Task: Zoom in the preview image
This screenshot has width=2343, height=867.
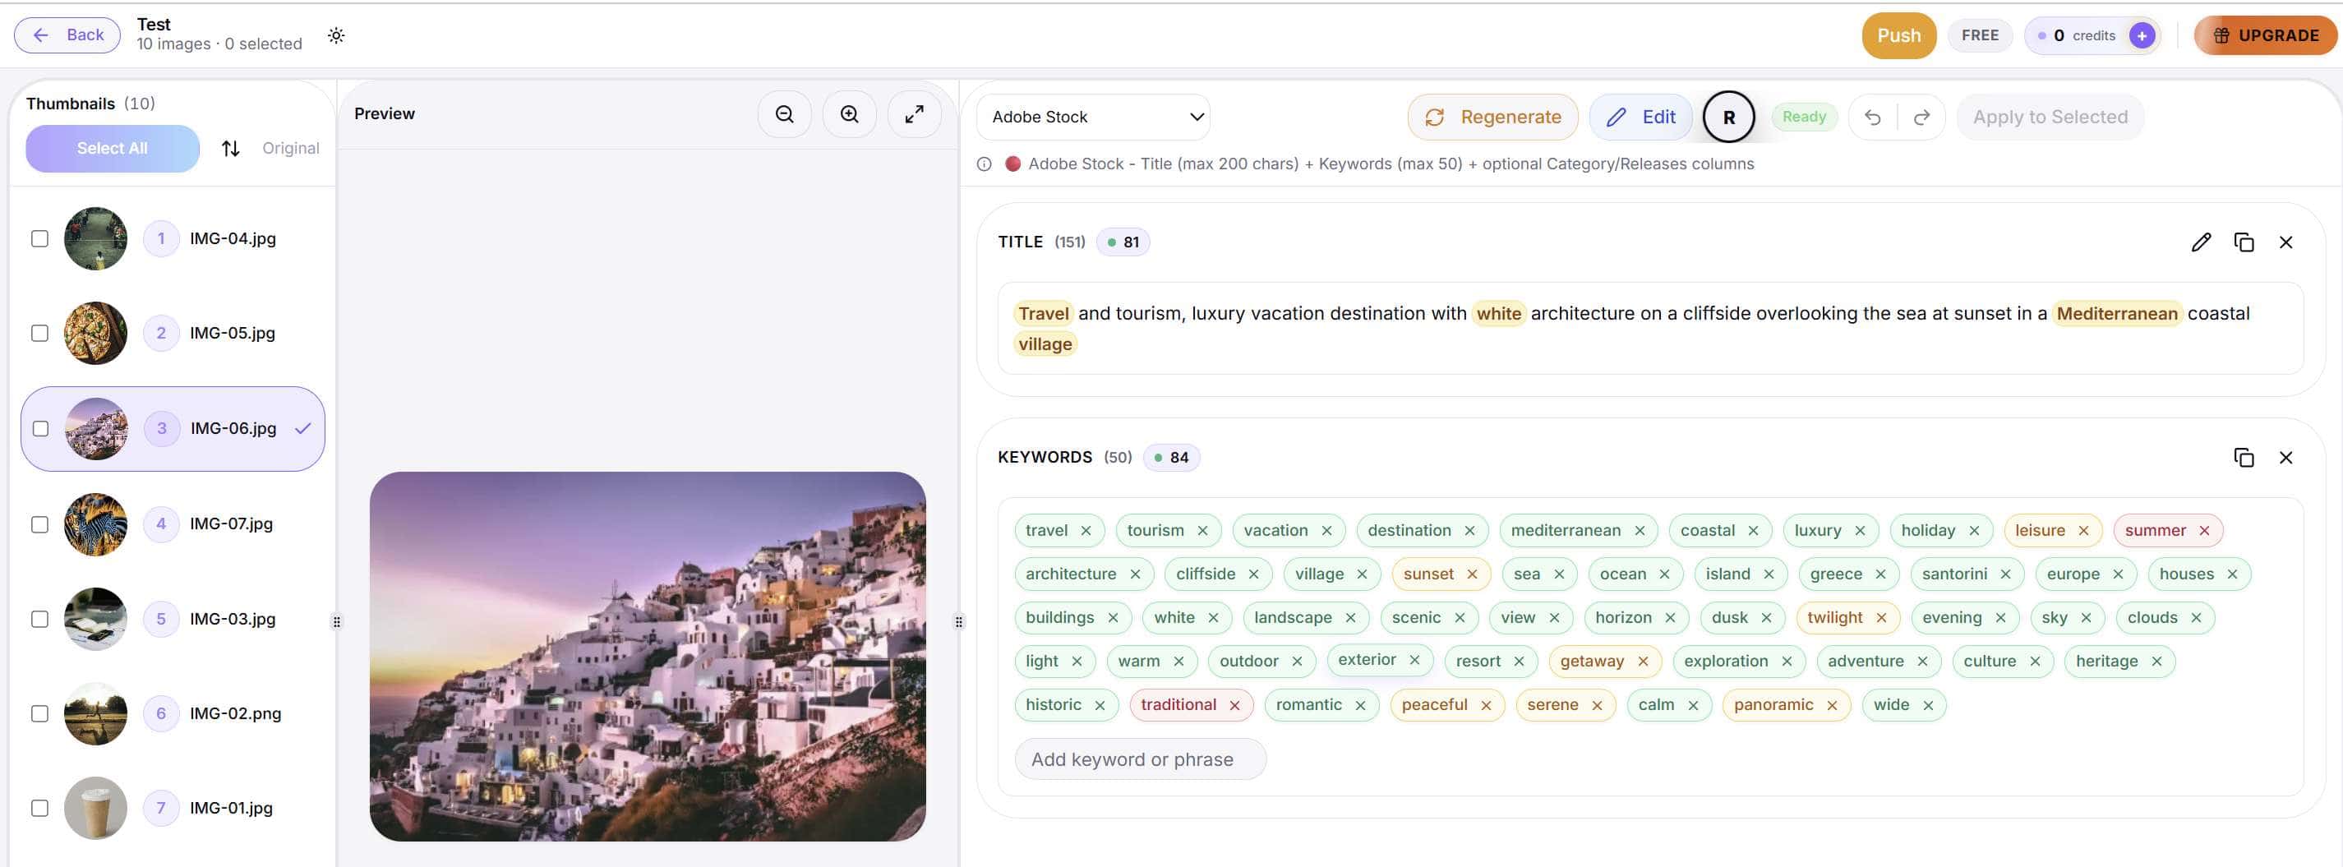Action: click(849, 113)
